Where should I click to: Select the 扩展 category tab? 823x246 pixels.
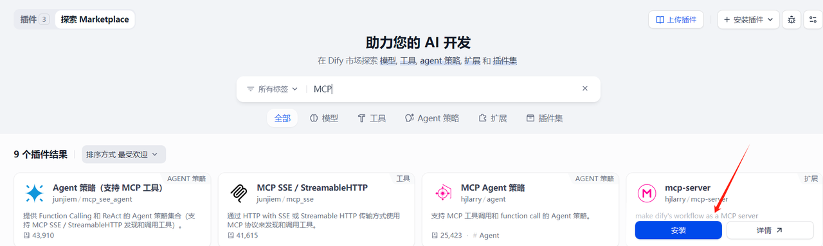493,118
